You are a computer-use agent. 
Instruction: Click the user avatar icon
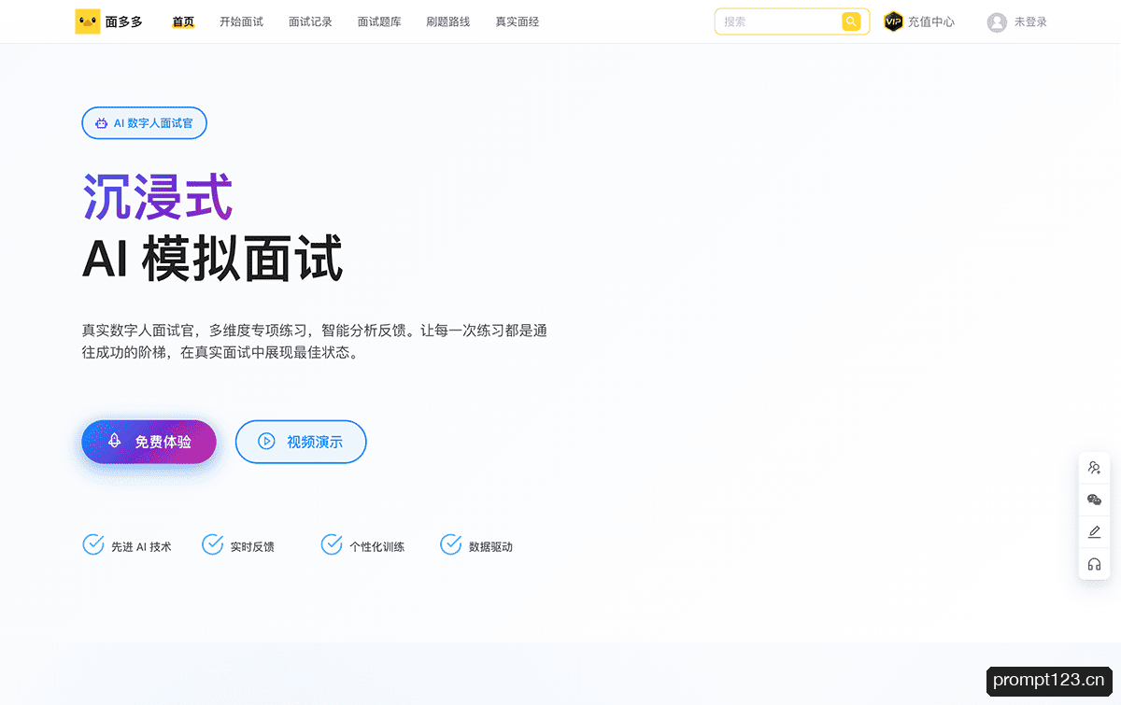(997, 22)
